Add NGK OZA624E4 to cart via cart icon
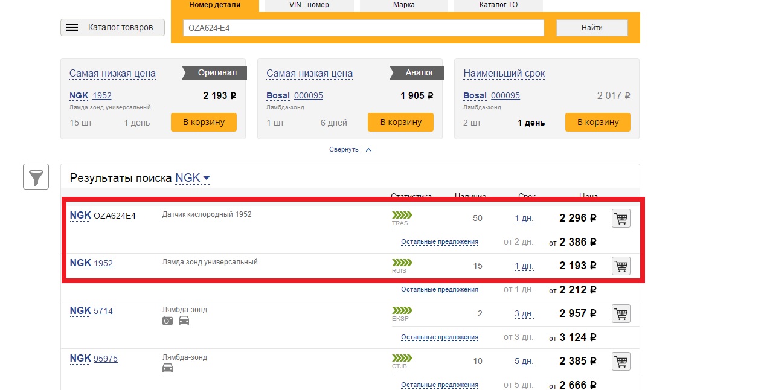This screenshot has width=767, height=390. (621, 218)
